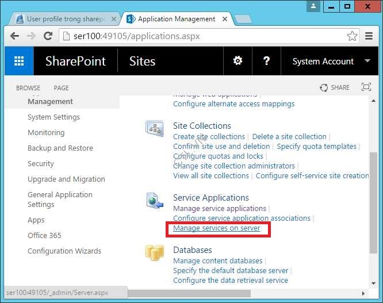This screenshot has width=383, height=303.
Task: Click the Databases heading
Action: pos(193,250)
